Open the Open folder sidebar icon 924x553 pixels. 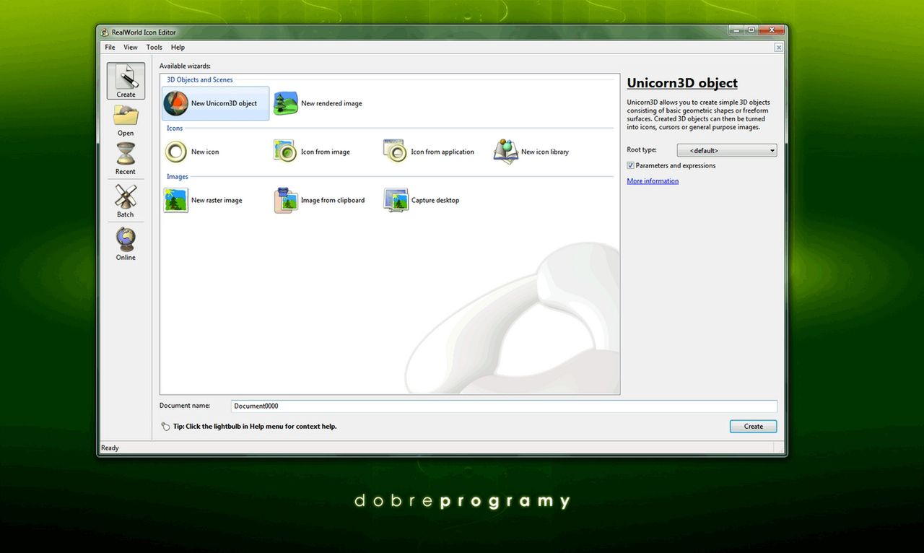tap(126, 120)
